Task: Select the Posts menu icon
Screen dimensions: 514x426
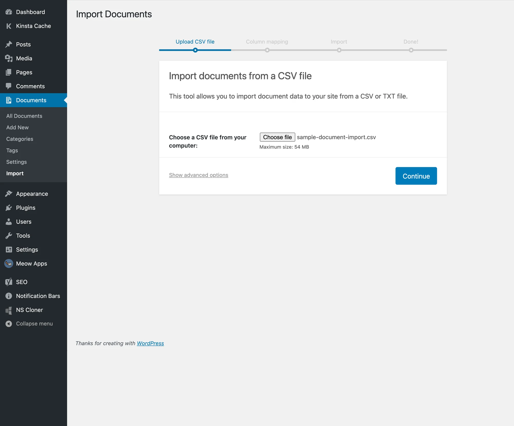Action: 9,44
